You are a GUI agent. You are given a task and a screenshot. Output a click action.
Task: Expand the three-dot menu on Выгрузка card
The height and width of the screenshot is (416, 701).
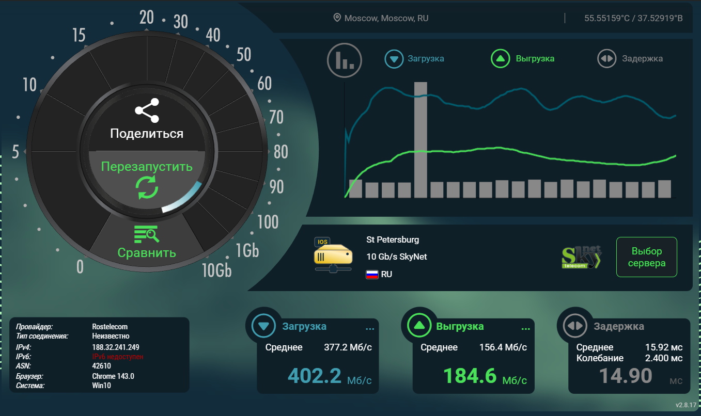point(525,328)
